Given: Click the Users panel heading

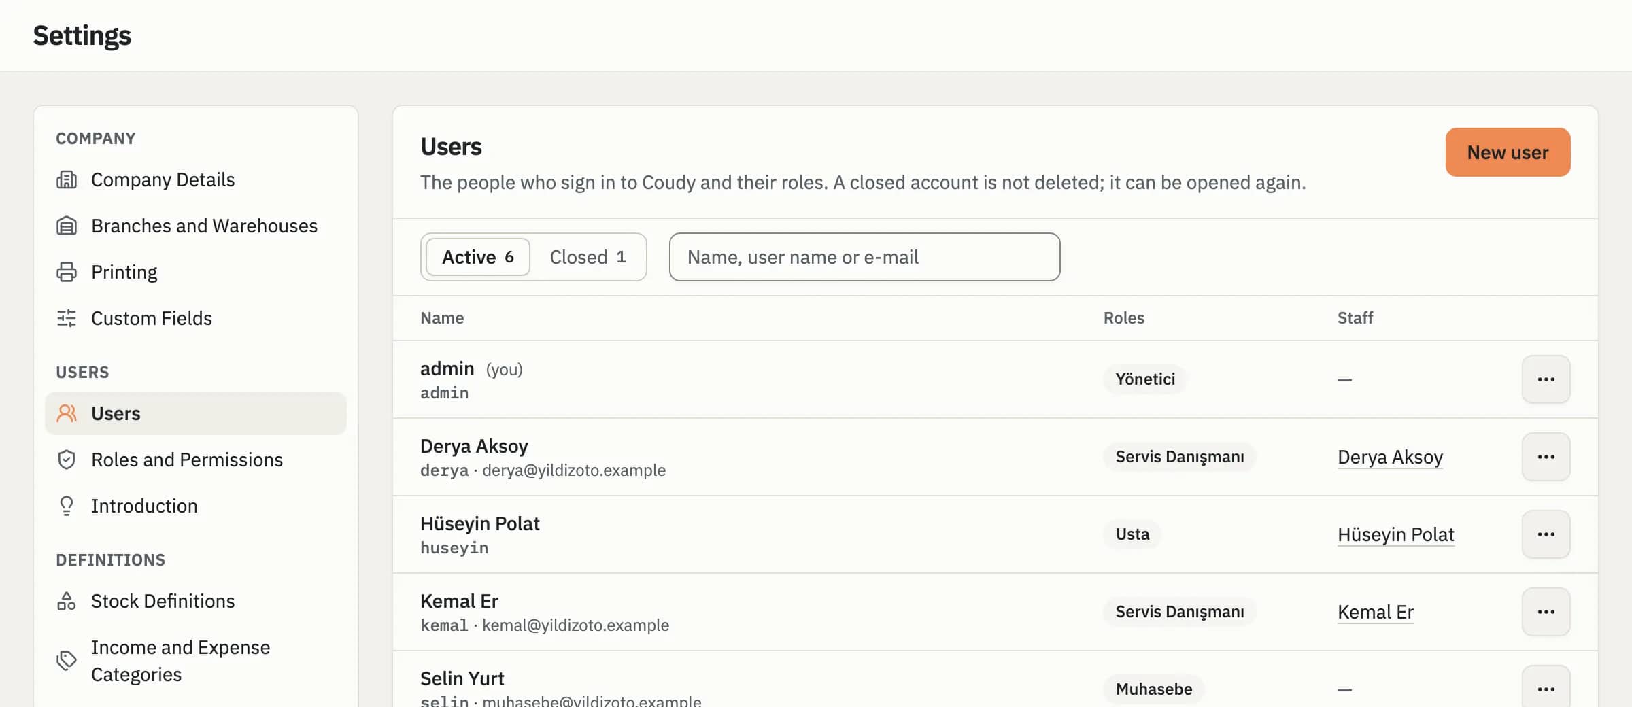Looking at the screenshot, I should [452, 147].
